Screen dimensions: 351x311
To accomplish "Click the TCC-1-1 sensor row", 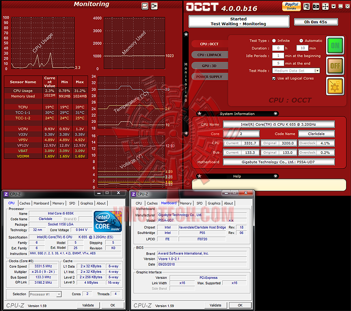I will point(46,113).
